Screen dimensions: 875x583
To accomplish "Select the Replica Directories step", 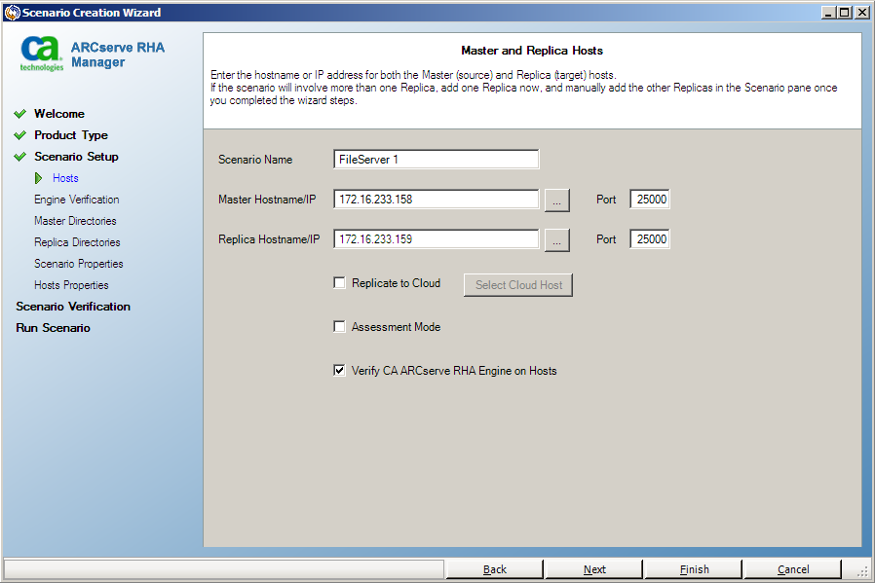I will 77,241.
